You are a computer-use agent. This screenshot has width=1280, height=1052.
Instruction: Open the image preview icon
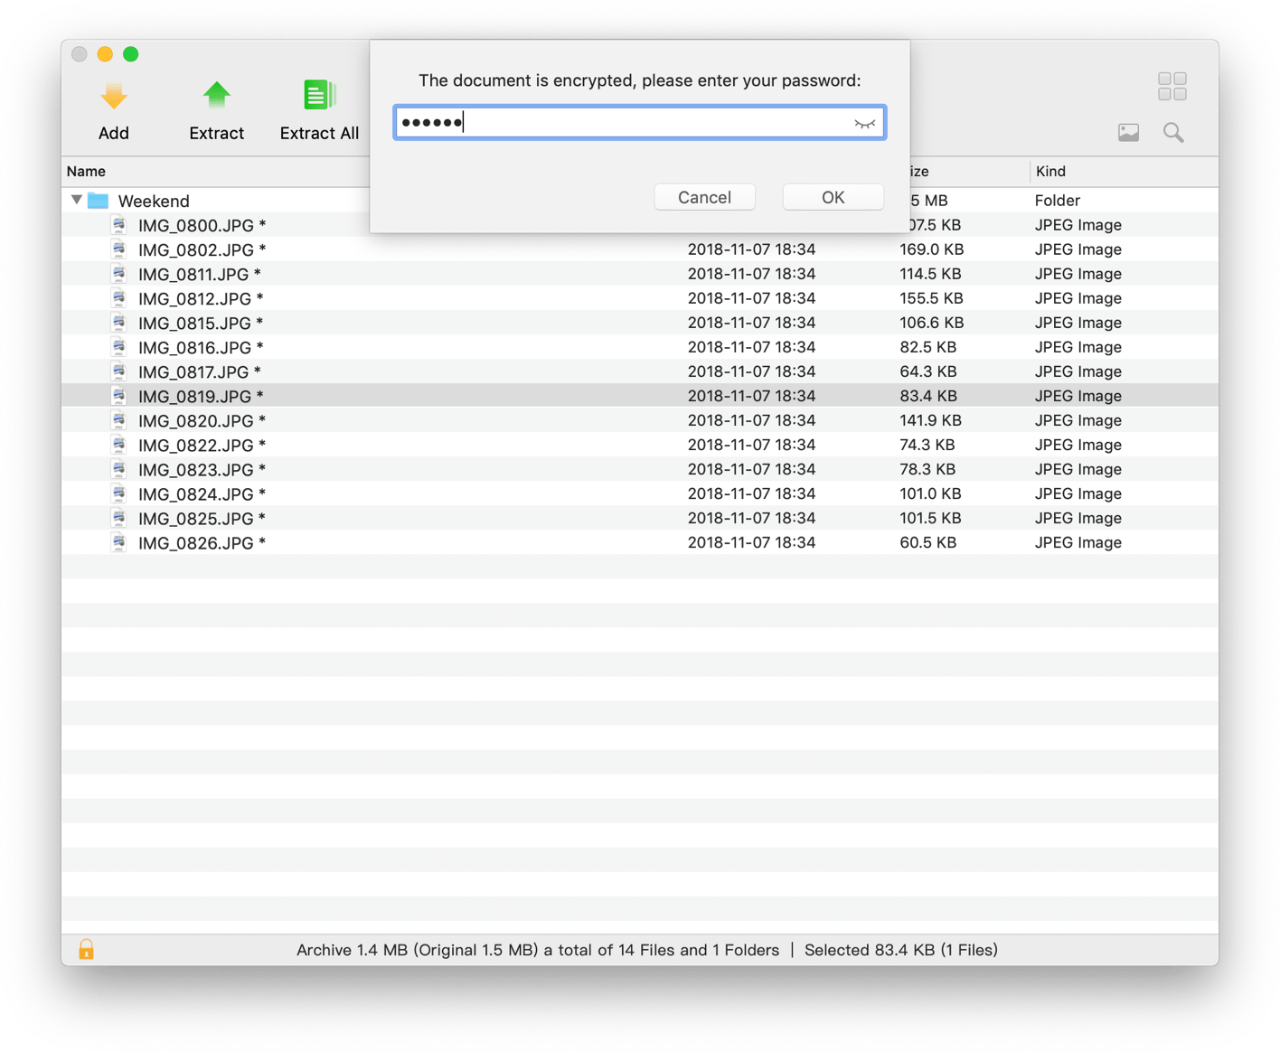pyautogui.click(x=1128, y=133)
